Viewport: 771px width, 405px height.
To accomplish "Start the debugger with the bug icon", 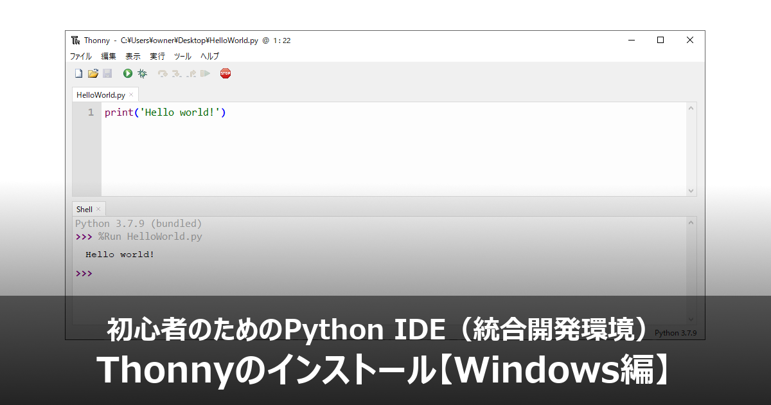I will point(142,73).
